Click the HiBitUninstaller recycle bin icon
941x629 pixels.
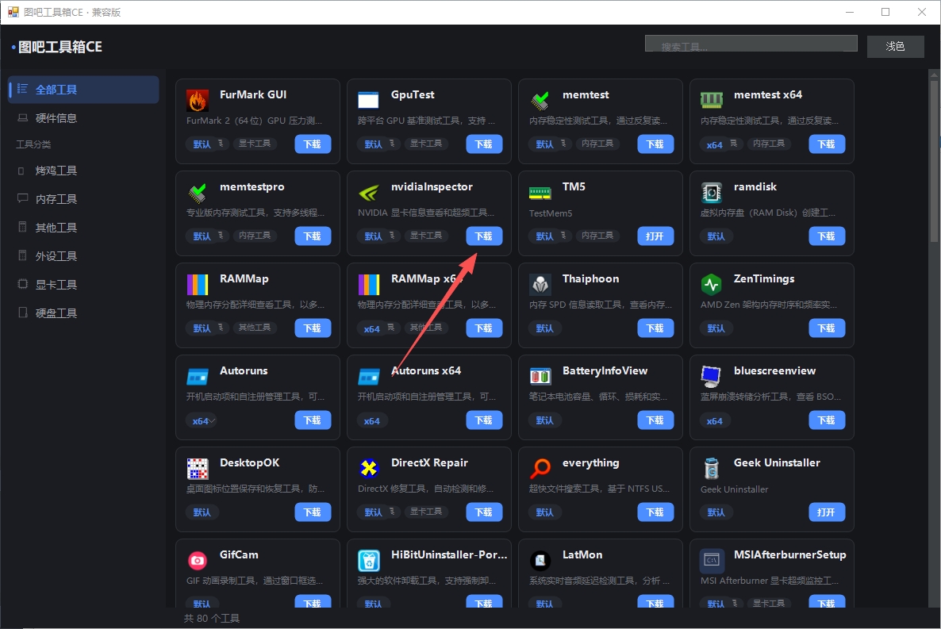(x=368, y=561)
